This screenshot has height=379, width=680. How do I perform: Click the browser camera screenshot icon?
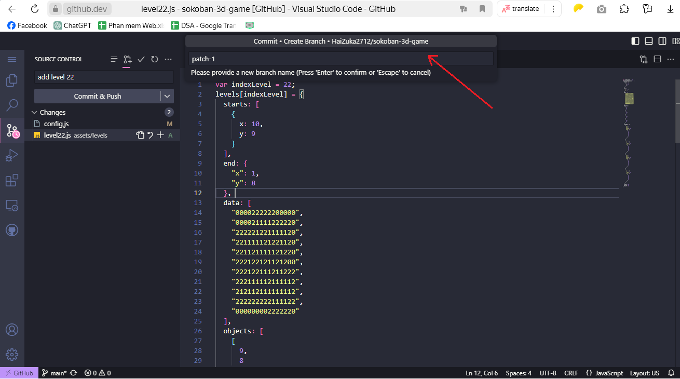click(x=602, y=9)
